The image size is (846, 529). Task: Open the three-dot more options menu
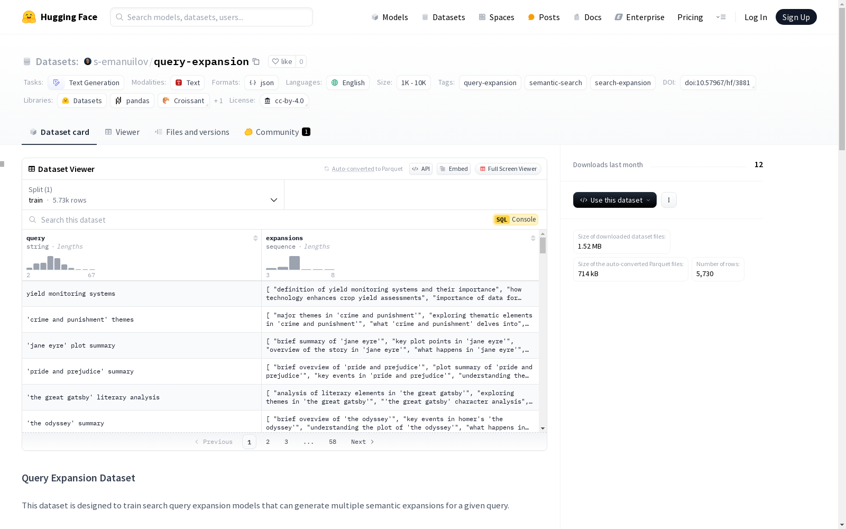click(669, 200)
